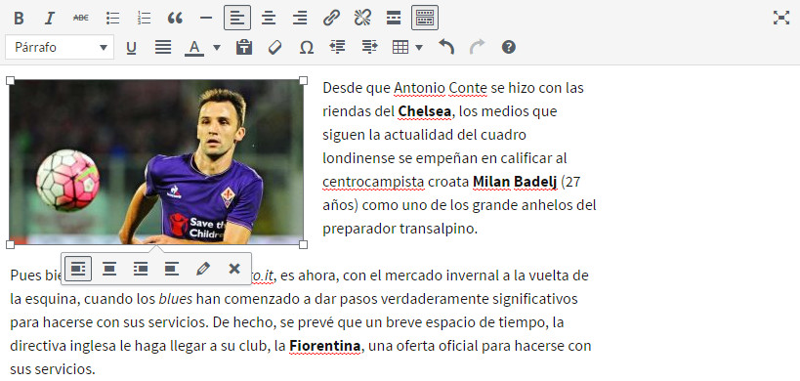Align image left in image toolbar
This screenshot has width=800, height=381.
[x=78, y=269]
